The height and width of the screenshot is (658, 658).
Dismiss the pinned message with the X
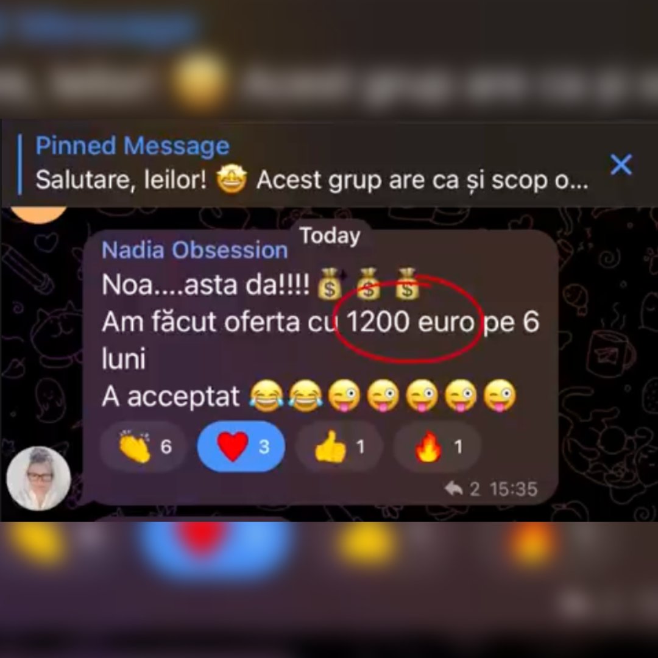pyautogui.click(x=621, y=164)
